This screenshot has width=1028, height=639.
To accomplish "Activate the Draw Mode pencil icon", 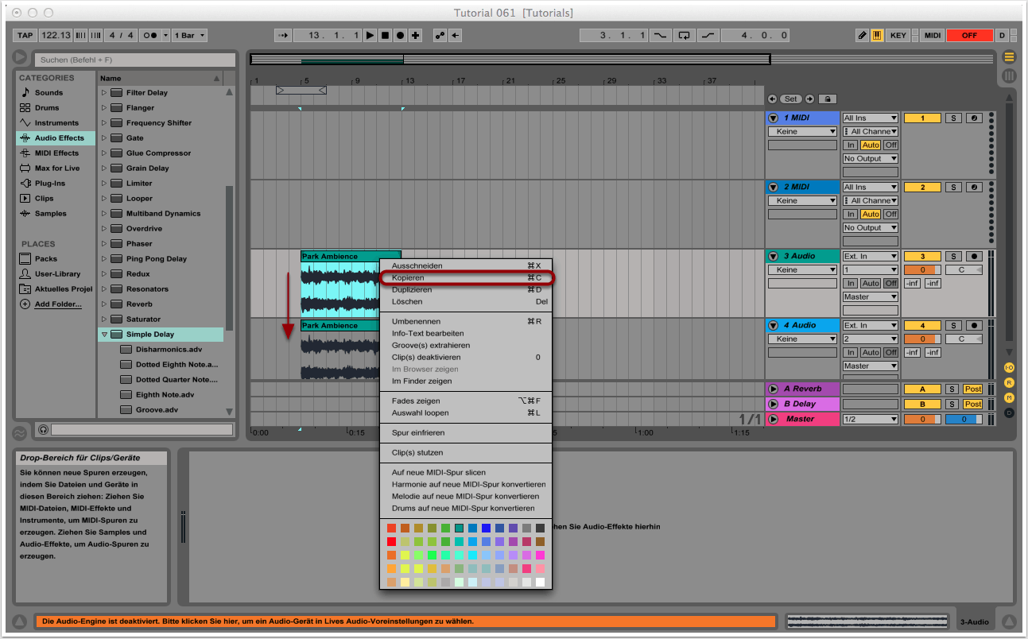I will click(862, 36).
